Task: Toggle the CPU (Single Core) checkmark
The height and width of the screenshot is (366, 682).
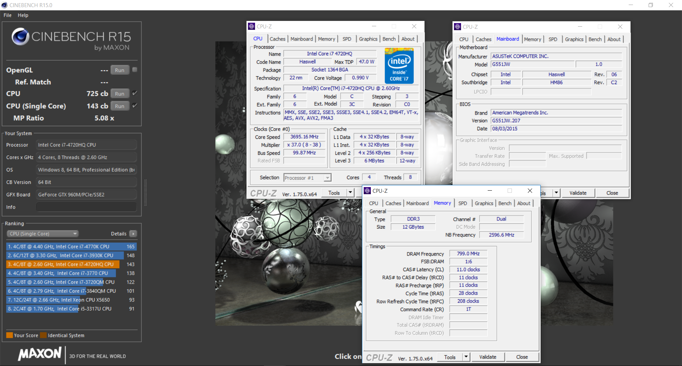Action: pos(135,105)
